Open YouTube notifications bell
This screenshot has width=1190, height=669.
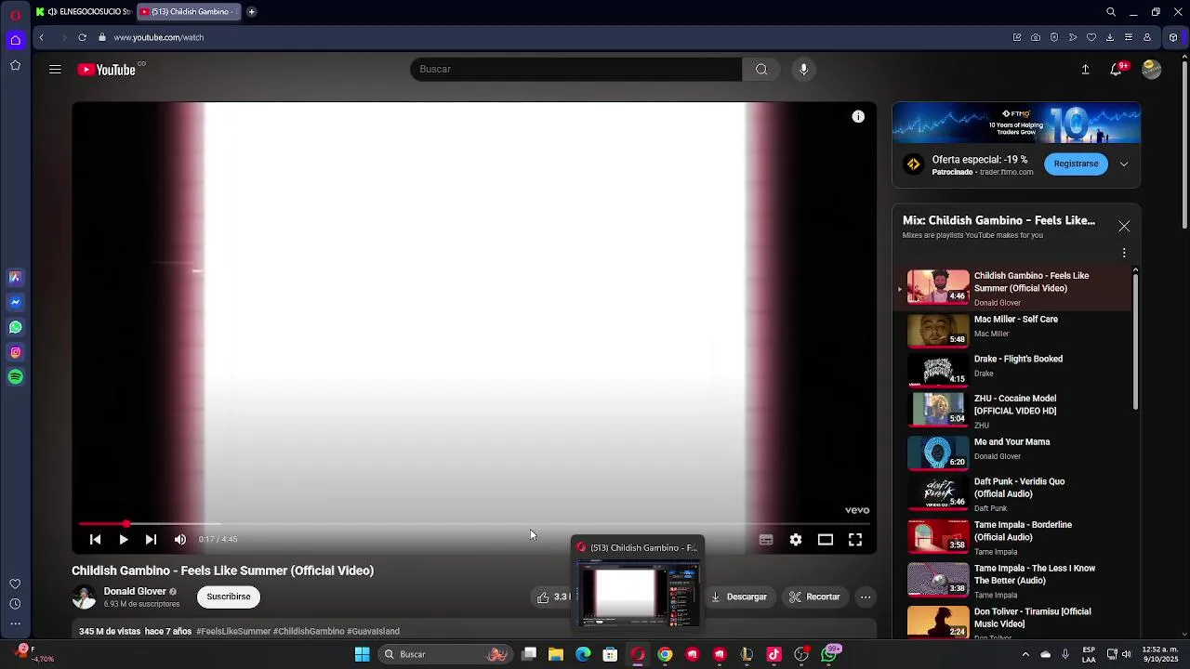point(1117,70)
